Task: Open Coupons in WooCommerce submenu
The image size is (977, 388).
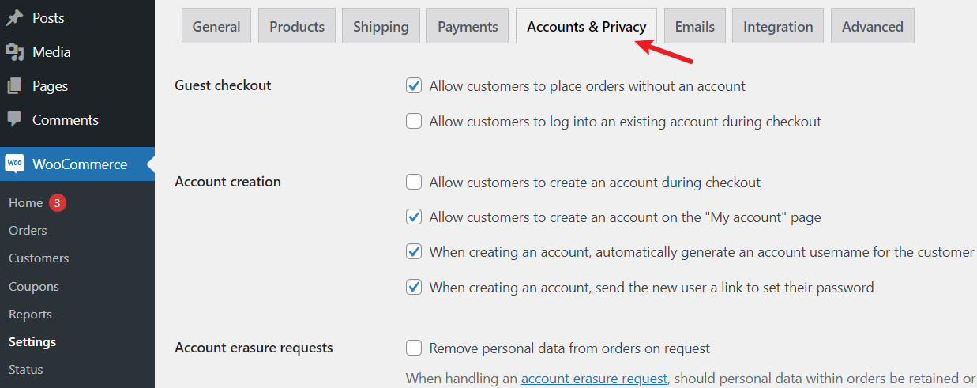Action: click(34, 286)
